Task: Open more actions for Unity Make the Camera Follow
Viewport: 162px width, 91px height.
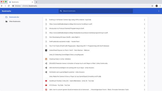Action: [145, 76]
